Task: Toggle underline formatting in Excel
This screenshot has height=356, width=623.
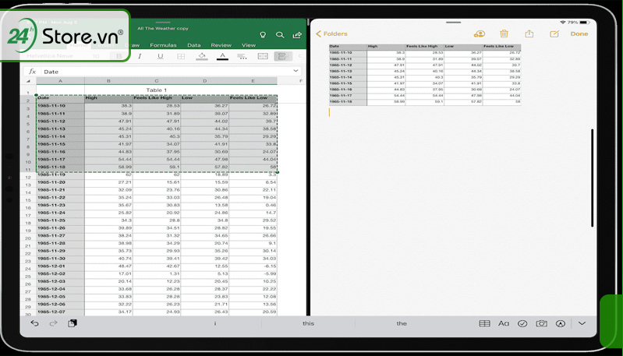Action: (160, 56)
